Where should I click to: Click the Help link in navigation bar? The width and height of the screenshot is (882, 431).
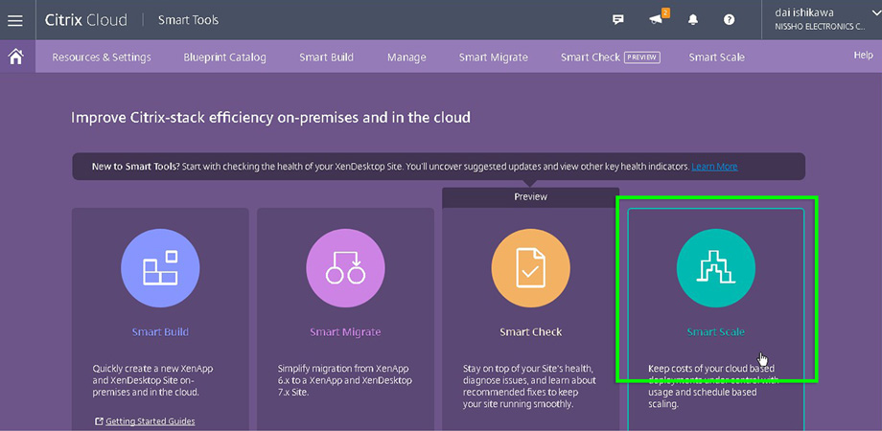point(863,56)
